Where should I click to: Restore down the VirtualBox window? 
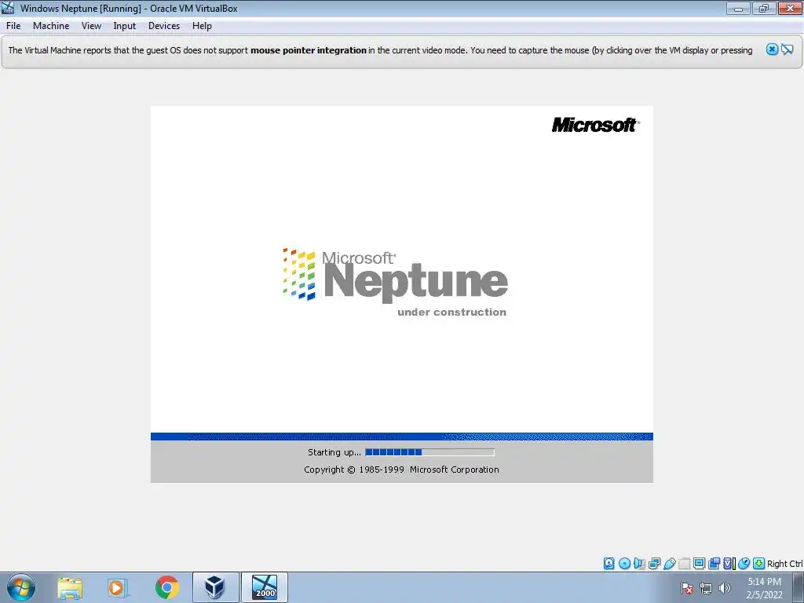click(x=763, y=8)
